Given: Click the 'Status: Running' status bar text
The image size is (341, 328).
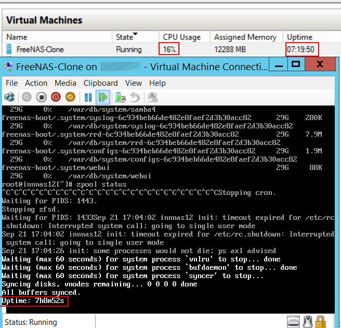Looking at the screenshot, I should click(x=31, y=322).
